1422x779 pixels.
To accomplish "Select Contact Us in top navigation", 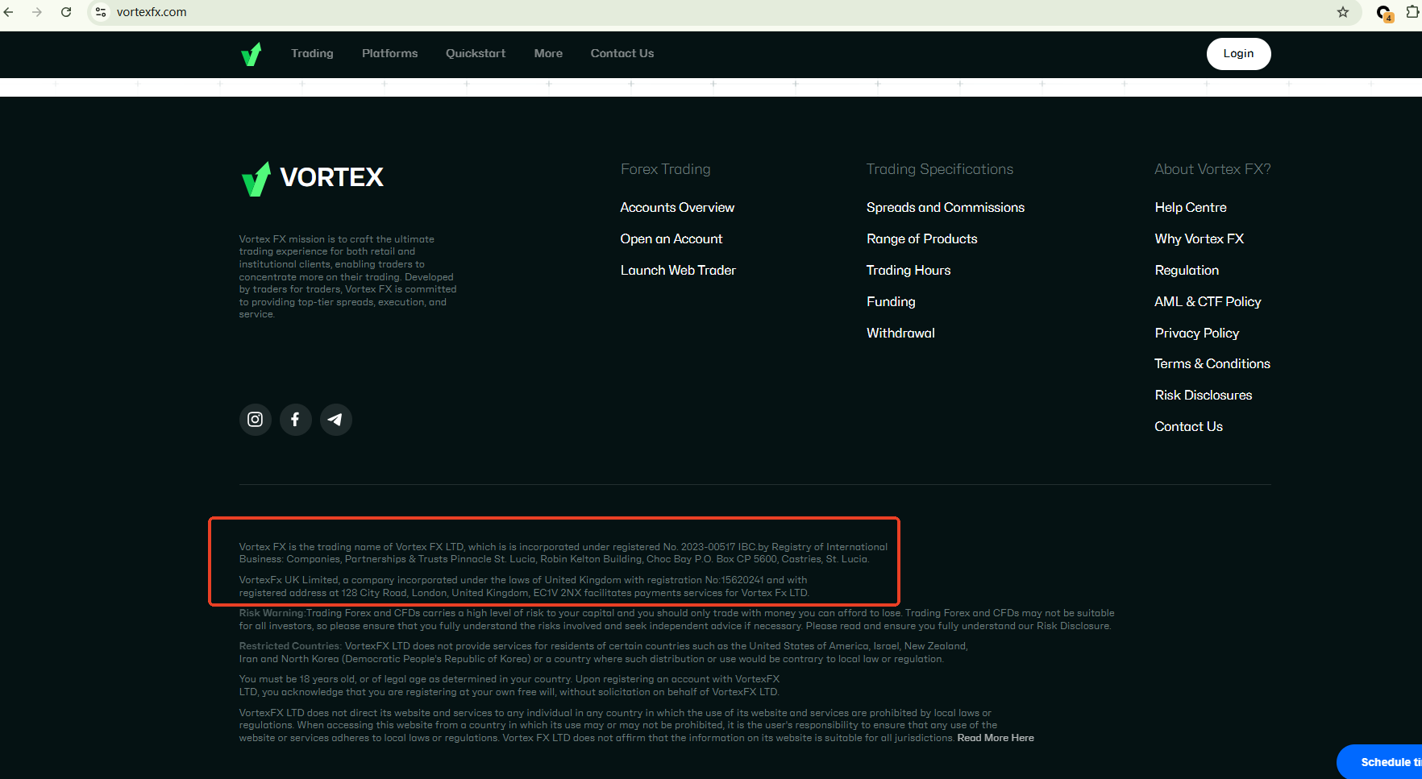I will point(622,54).
